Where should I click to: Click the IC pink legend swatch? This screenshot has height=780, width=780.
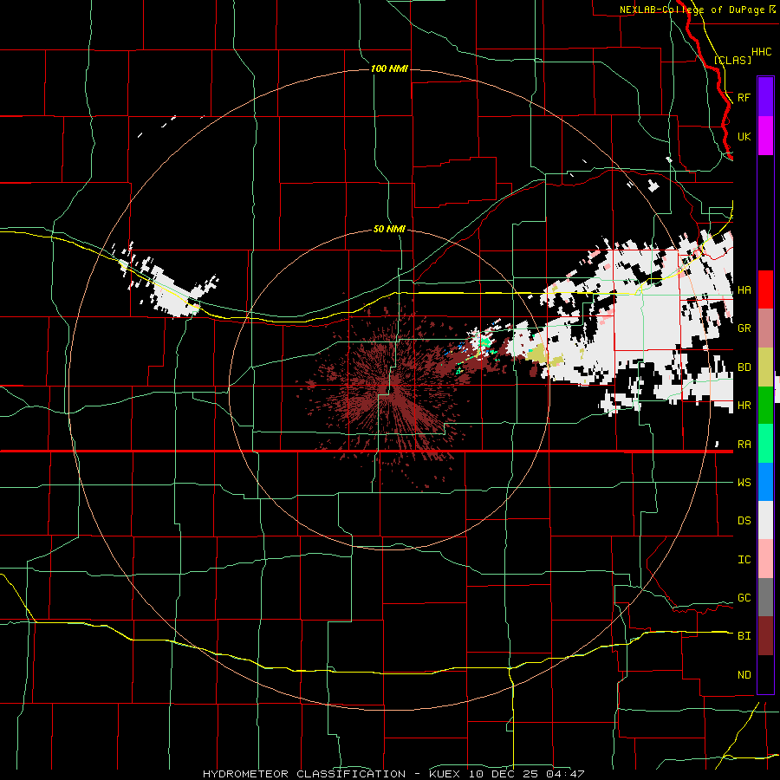765,559
